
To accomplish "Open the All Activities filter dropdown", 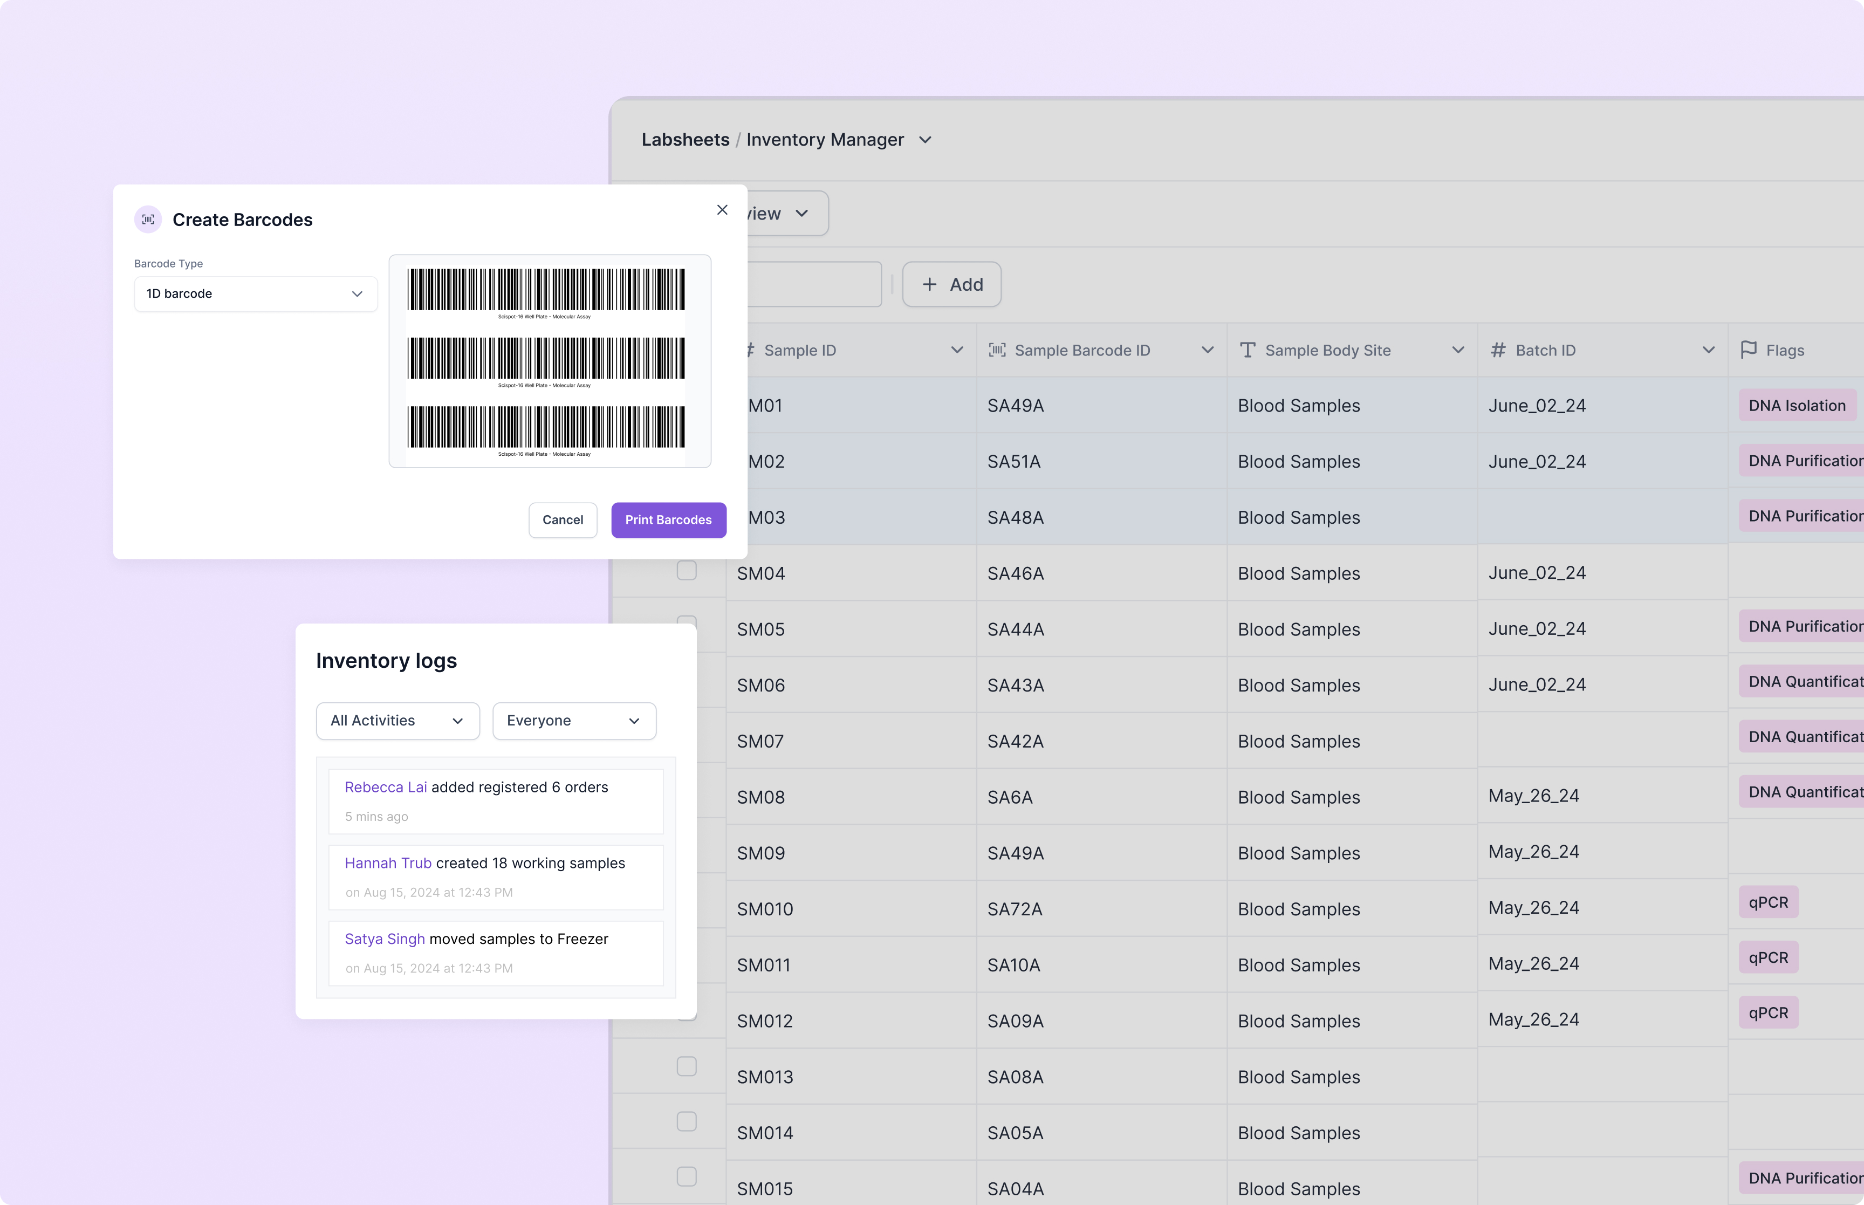I will [x=398, y=721].
